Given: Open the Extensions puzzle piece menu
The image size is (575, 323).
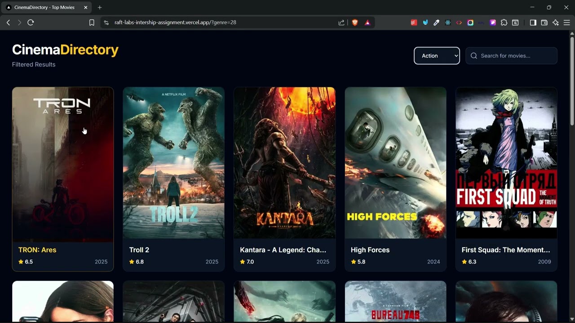Looking at the screenshot, I should click(x=504, y=22).
